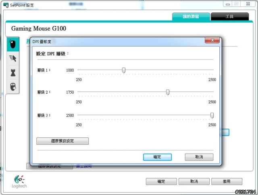Click the 設定 DPI 層級 heading
This screenshot has width=258, height=195.
[52, 53]
